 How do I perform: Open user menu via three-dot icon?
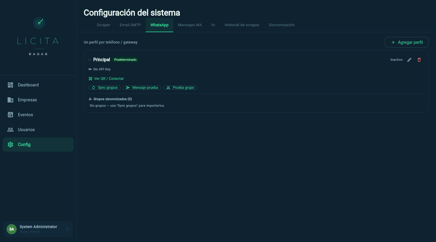point(67,229)
